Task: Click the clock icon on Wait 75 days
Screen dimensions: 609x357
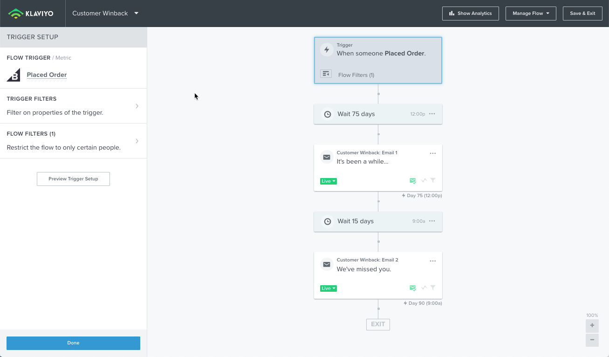Action: [328, 114]
